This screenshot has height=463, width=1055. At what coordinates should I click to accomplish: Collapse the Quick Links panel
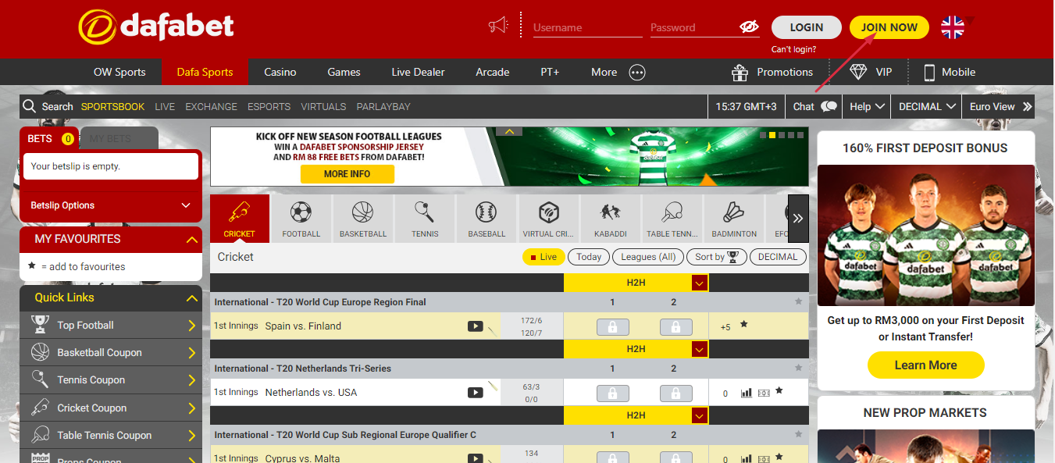(191, 298)
